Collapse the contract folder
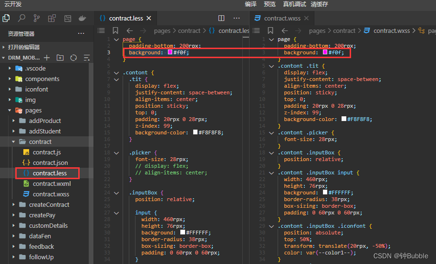Viewport: 436px width, 264px height. (x=13, y=142)
